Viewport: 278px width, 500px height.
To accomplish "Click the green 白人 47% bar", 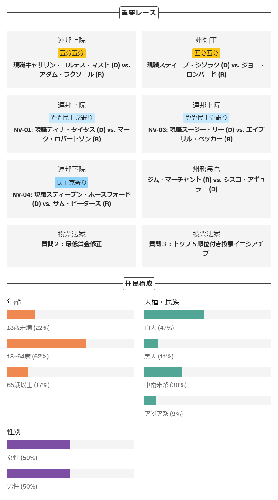I will click(x=174, y=315).
